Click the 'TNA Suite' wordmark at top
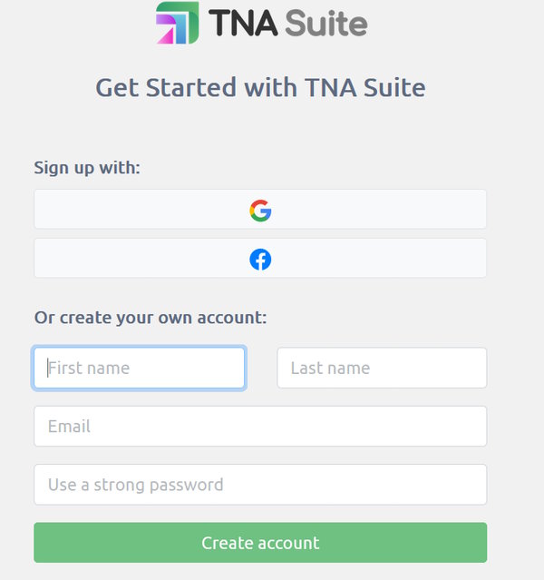 287,23
